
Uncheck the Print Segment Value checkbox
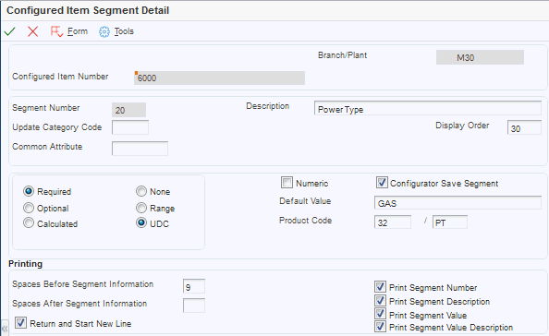tap(380, 314)
